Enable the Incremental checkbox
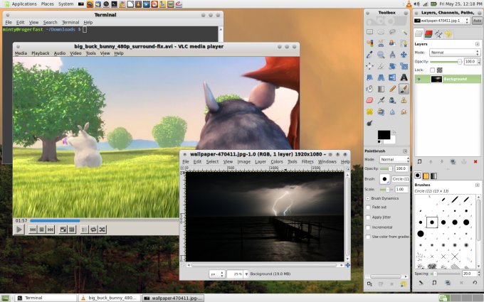 (368, 227)
